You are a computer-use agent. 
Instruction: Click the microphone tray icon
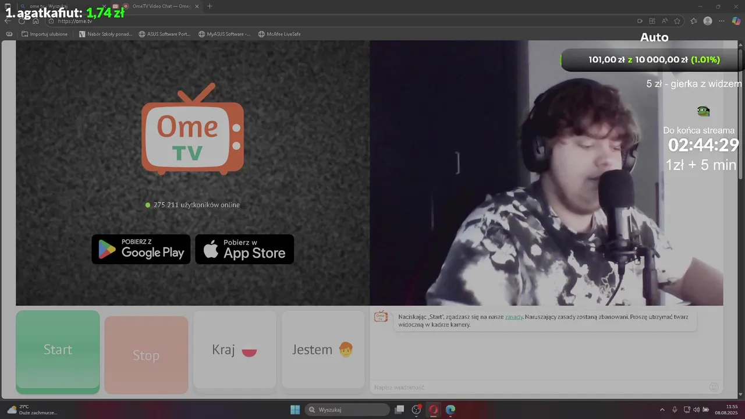(x=675, y=410)
